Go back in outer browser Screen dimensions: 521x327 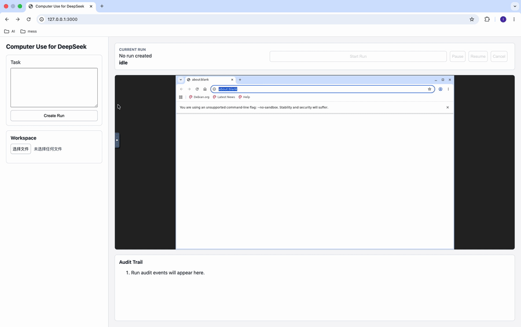7,19
